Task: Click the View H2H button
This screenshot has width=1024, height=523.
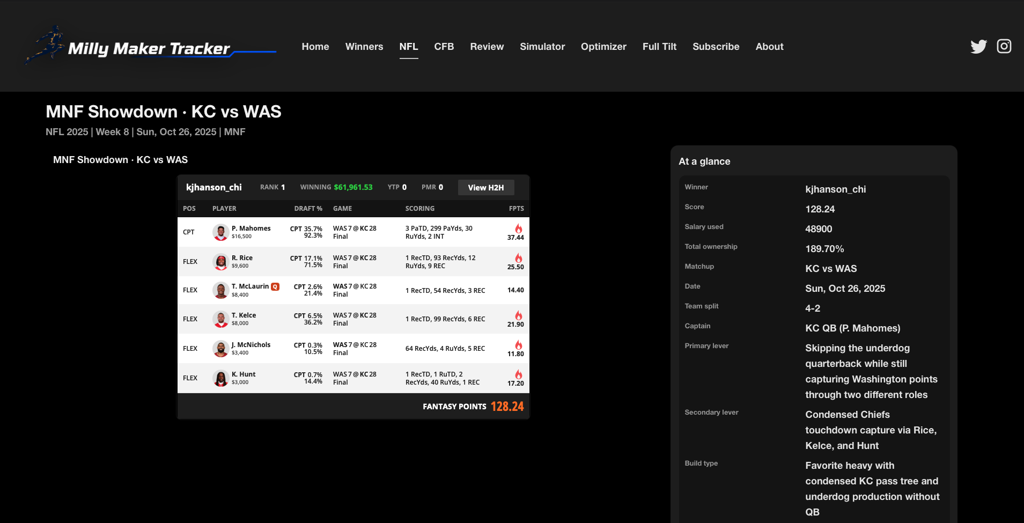Action: tap(486, 187)
